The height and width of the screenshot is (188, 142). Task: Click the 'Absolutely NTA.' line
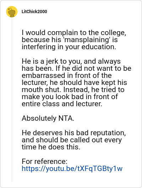pyautogui.click(x=48, y=118)
